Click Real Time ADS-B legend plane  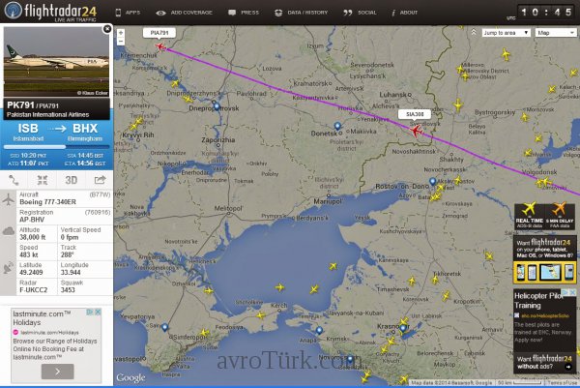click(x=529, y=209)
